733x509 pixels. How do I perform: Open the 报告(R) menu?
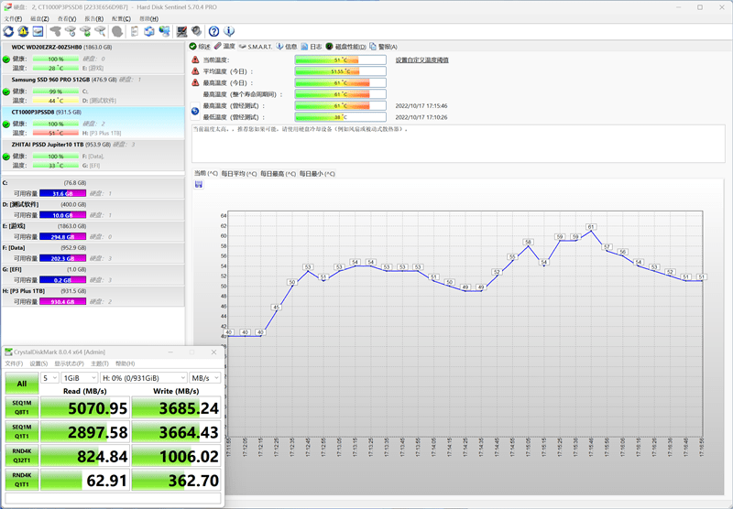click(x=94, y=18)
